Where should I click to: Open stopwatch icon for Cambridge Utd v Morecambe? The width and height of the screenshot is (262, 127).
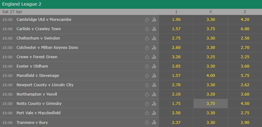point(147,20)
